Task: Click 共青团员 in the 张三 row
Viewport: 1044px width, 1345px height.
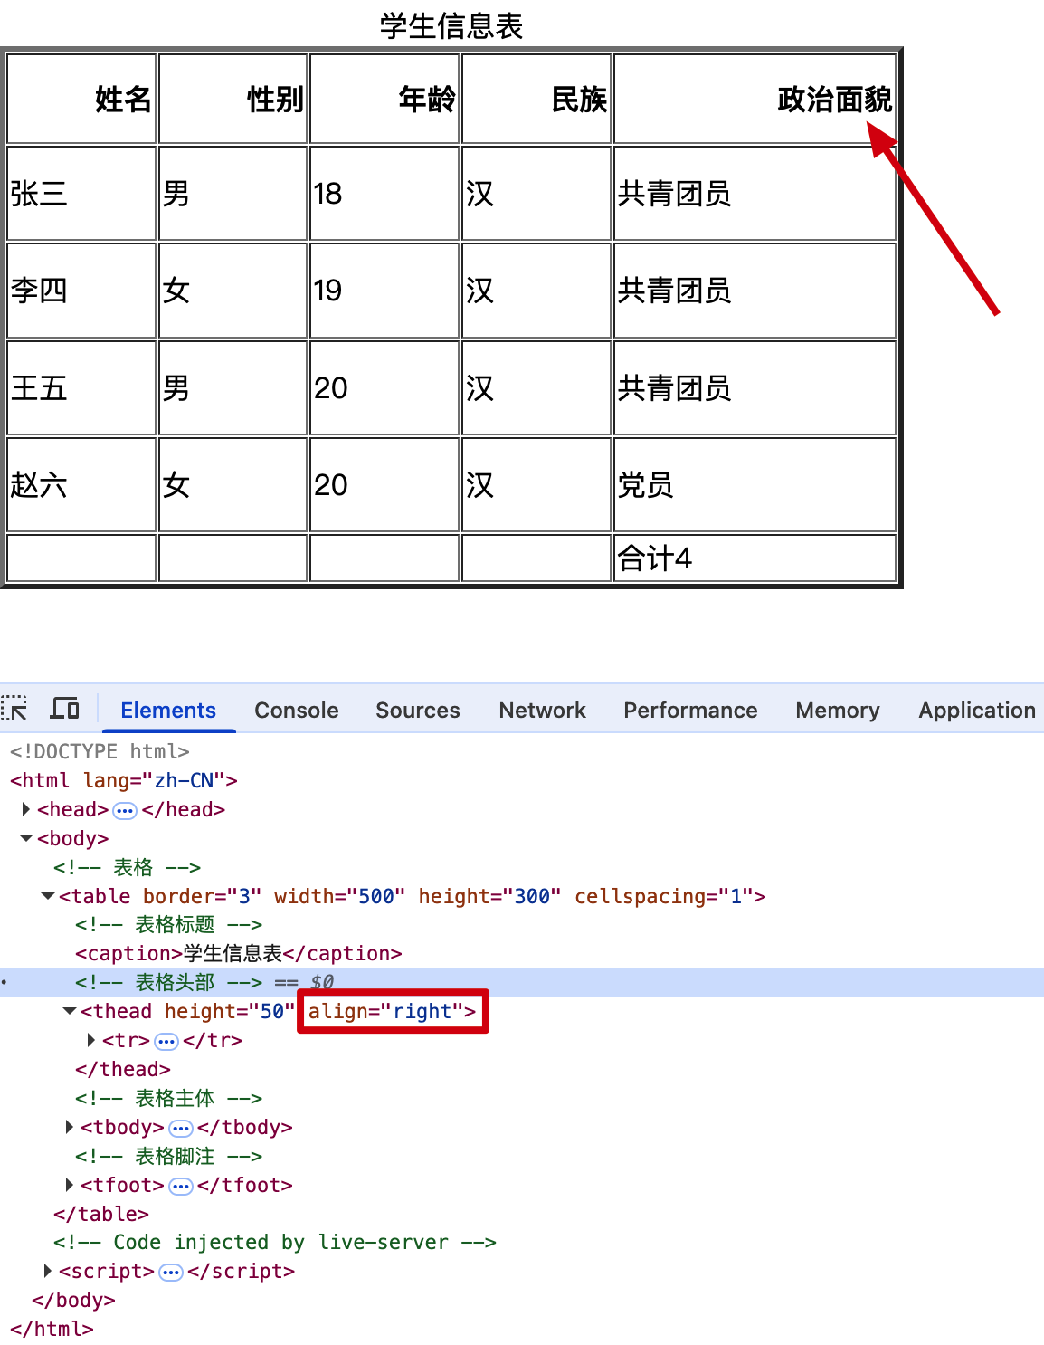Action: click(x=755, y=194)
